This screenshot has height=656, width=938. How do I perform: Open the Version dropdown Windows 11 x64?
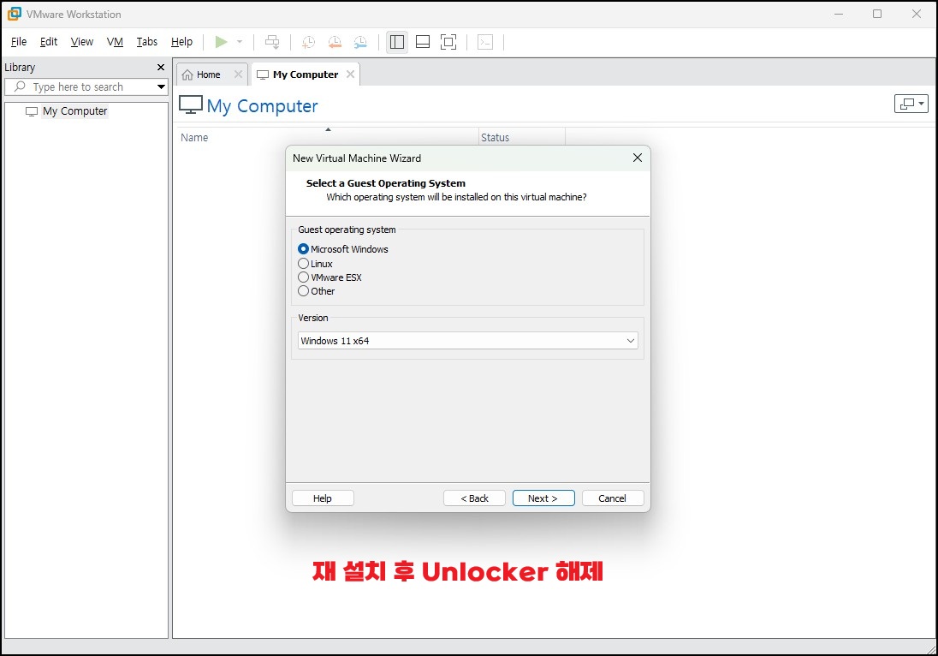pos(468,341)
